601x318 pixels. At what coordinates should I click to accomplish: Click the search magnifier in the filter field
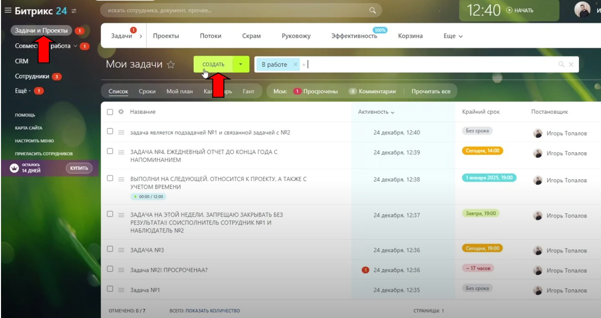pos(561,64)
